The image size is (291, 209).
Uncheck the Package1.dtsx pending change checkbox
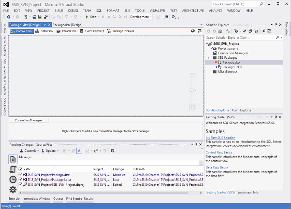tap(20, 179)
